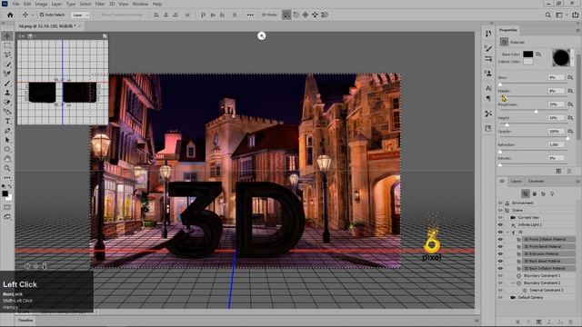Screen dimensions: 582x327
Task: Open the Properties panel flyout menu
Action: click(577, 30)
